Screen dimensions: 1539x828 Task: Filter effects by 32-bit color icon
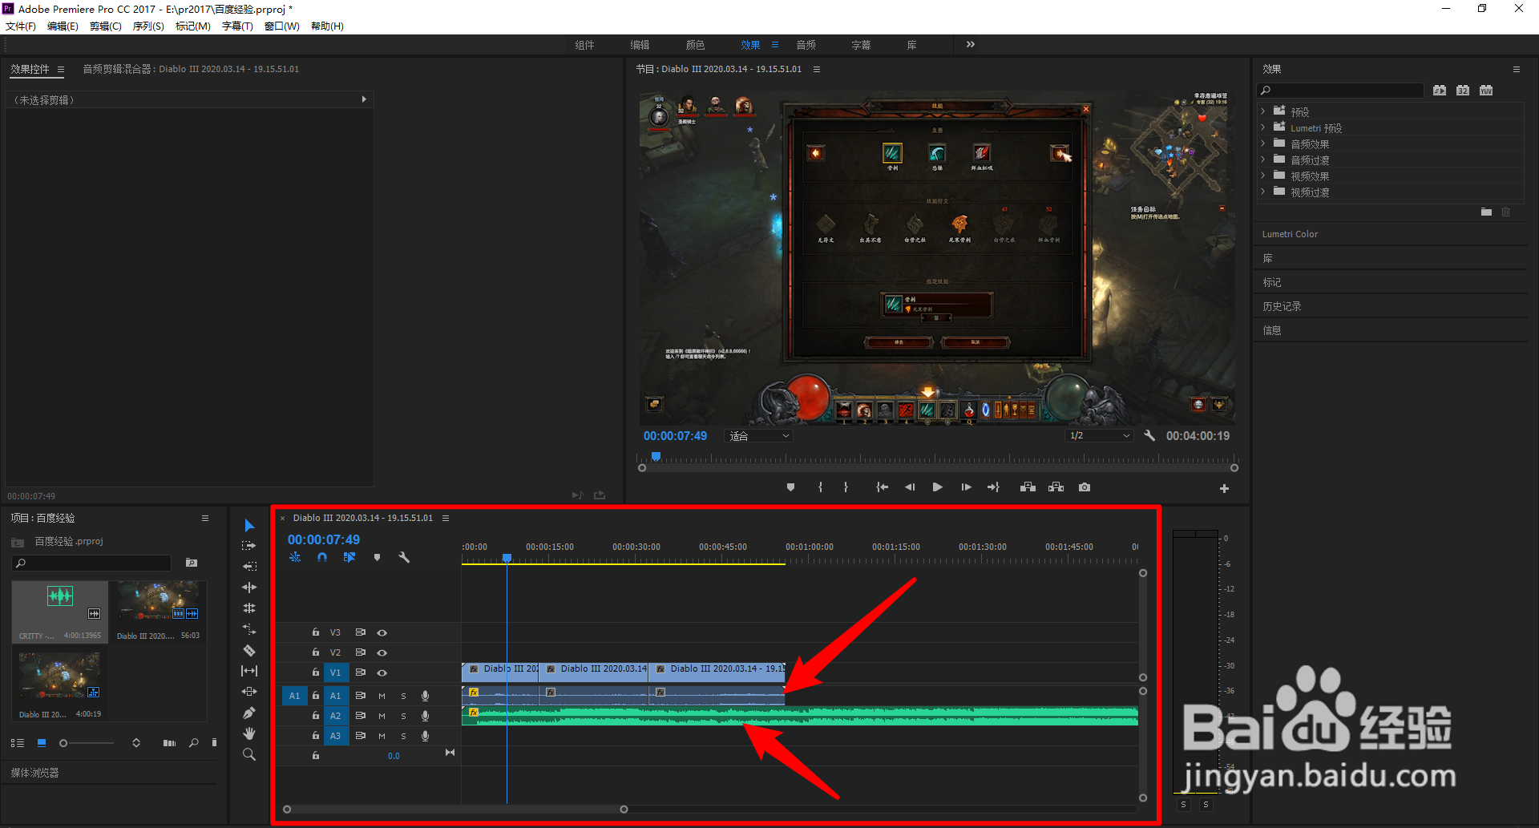coord(1463,91)
